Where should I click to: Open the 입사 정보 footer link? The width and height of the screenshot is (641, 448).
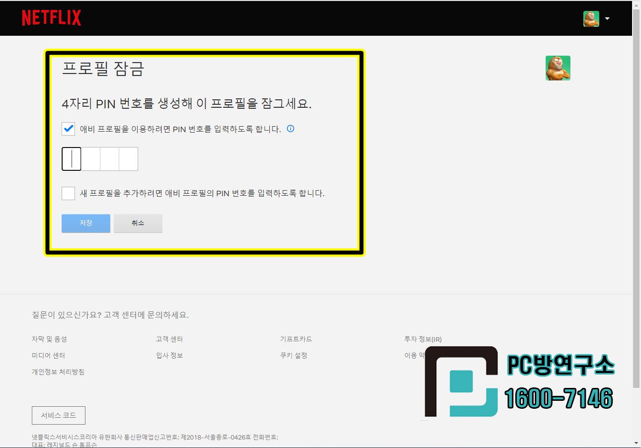[x=169, y=356]
